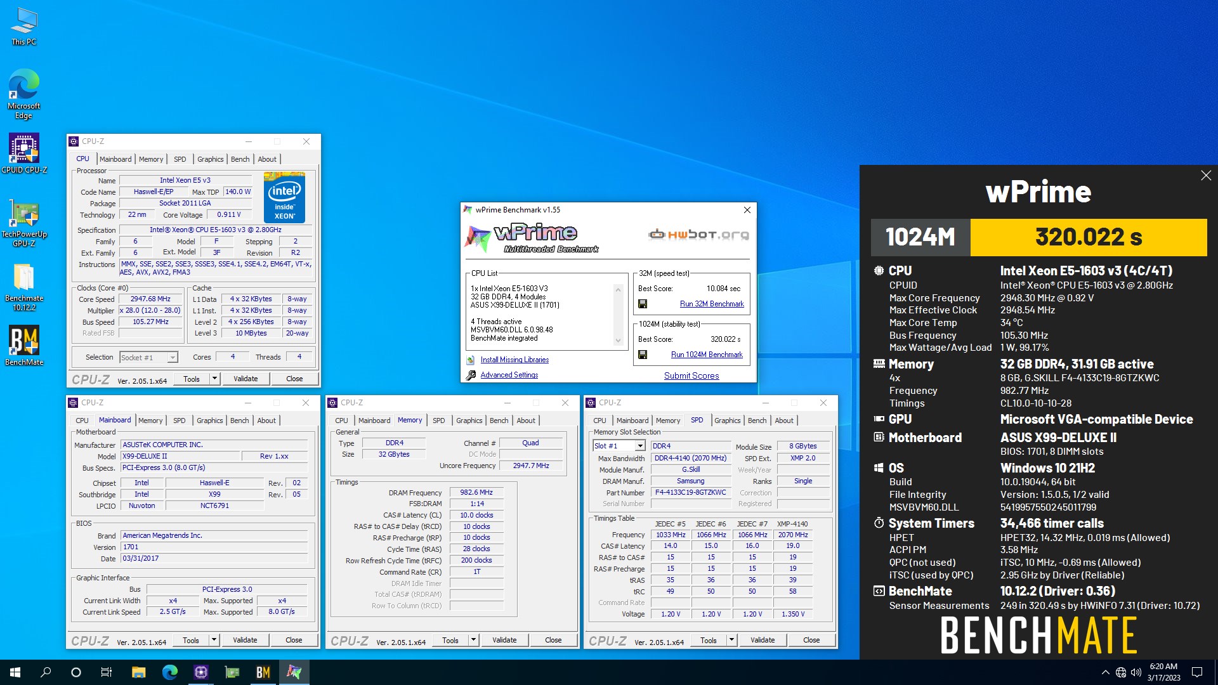The height and width of the screenshot is (685, 1218).
Task: Click save icon for 1024M best score
Action: pyautogui.click(x=643, y=355)
